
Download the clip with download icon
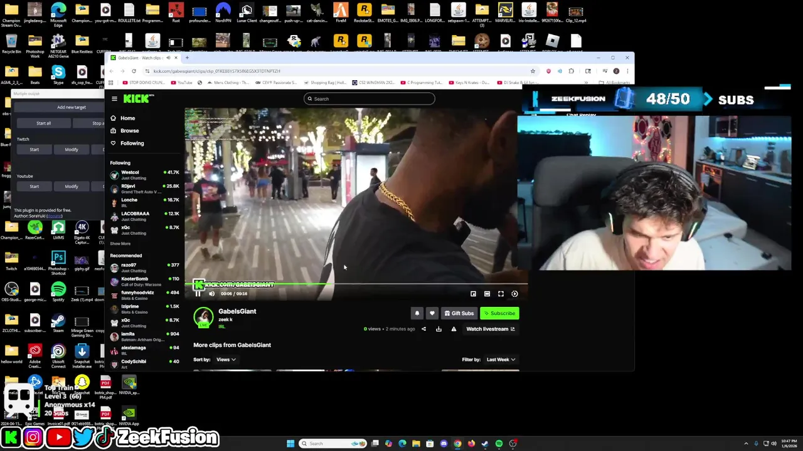439,329
